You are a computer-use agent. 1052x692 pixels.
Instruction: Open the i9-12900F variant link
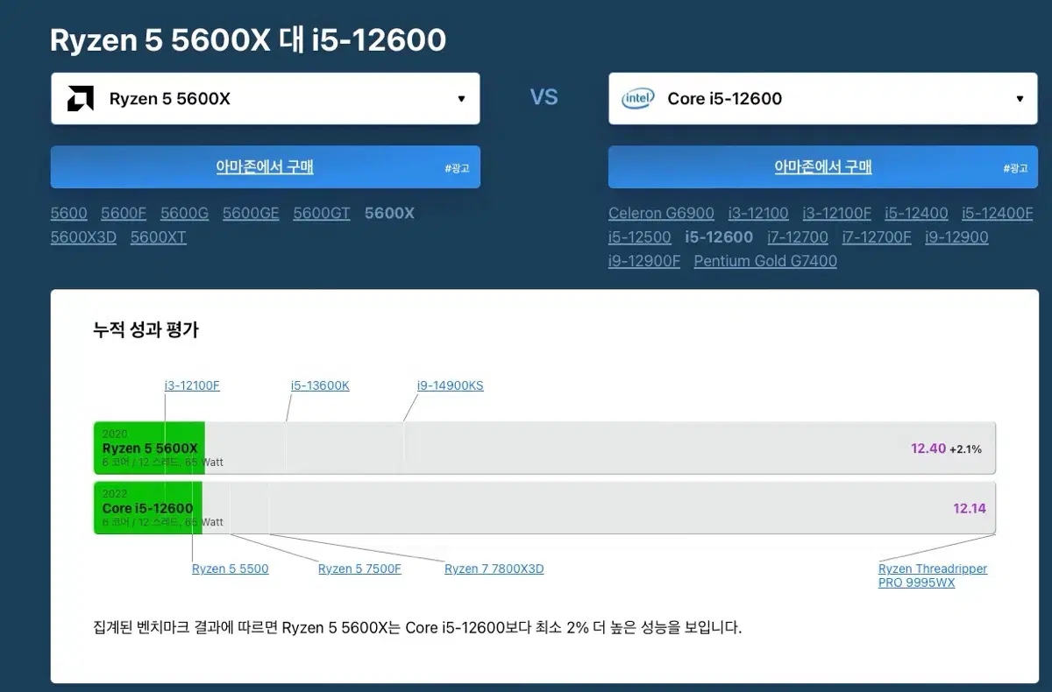[644, 260]
